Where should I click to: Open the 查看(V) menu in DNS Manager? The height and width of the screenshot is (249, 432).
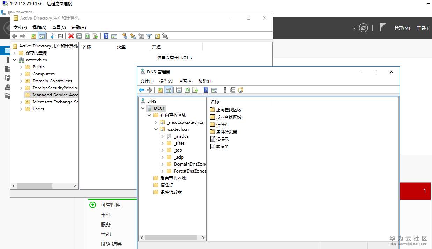(x=185, y=81)
